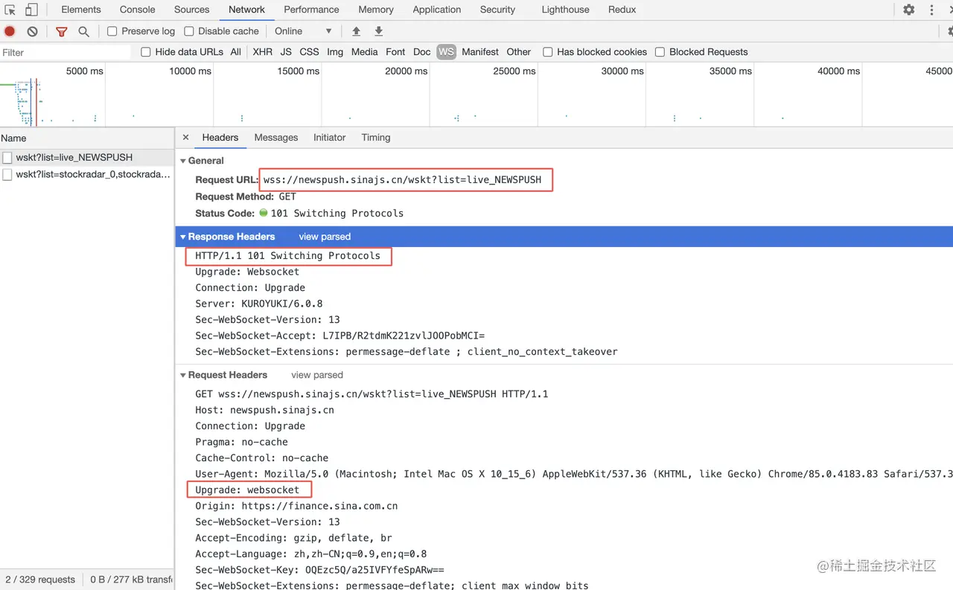The image size is (953, 590).
Task: Click the Origin header line
Action: [296, 506]
